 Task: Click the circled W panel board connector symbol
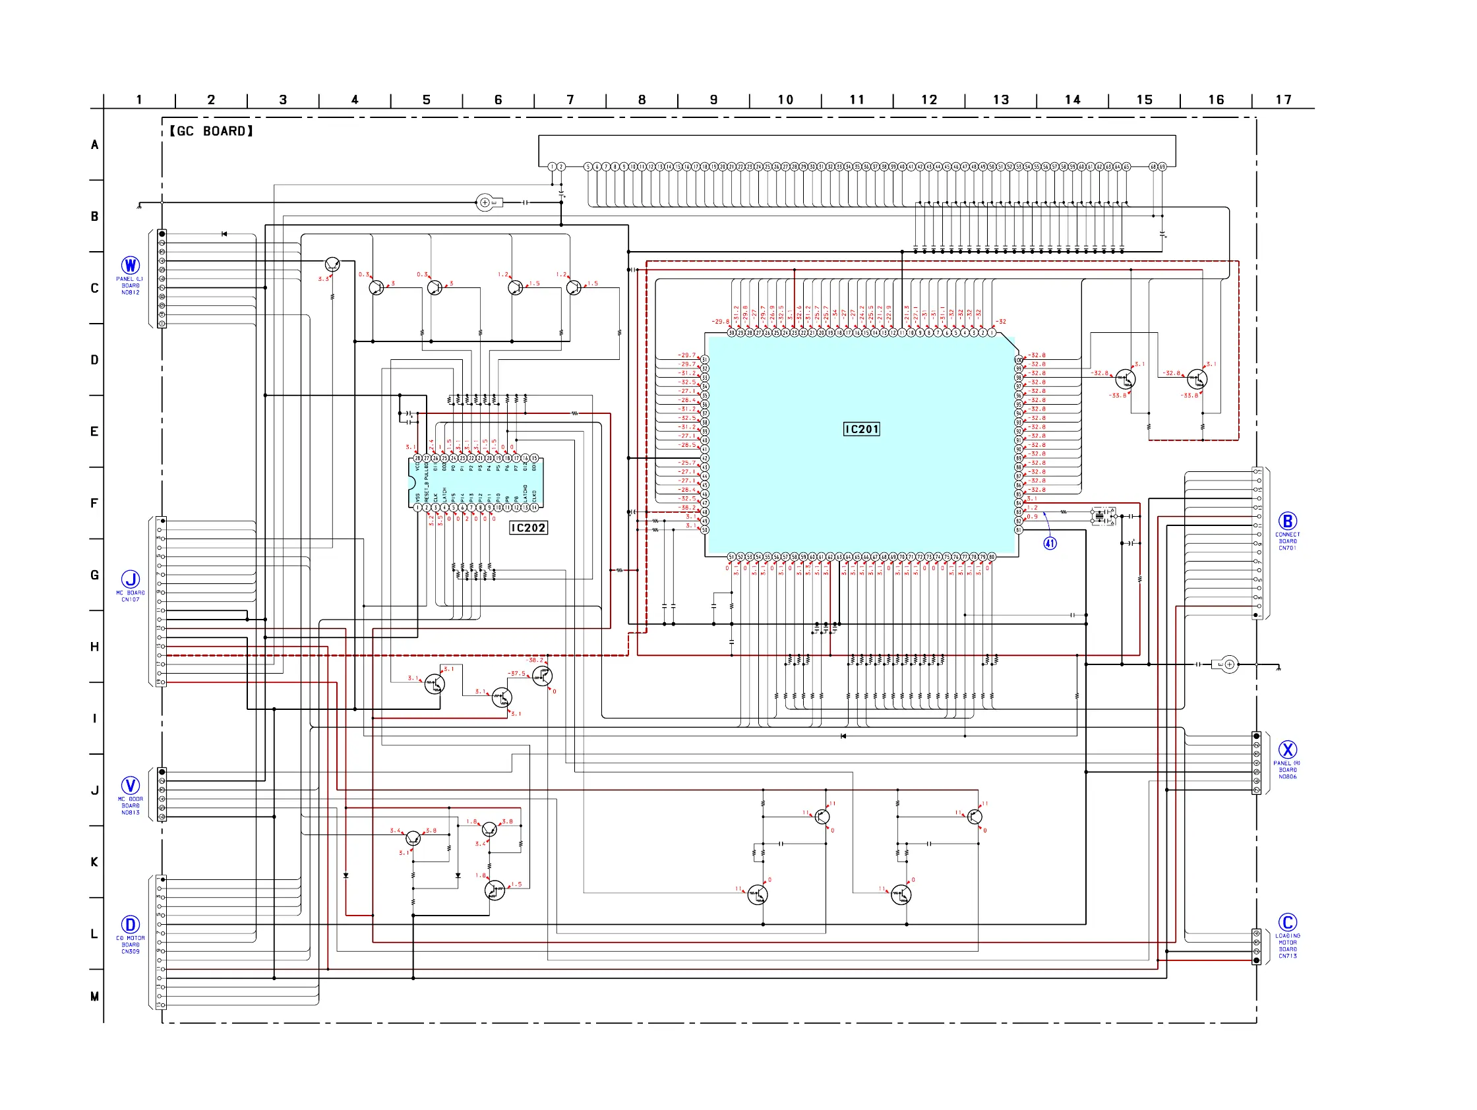click(x=130, y=266)
